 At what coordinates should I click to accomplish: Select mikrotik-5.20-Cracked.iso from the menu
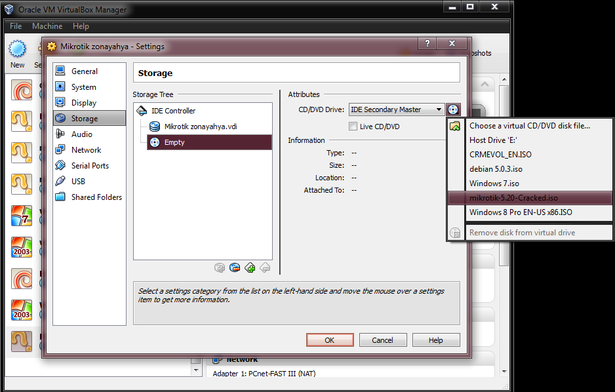[x=530, y=198]
